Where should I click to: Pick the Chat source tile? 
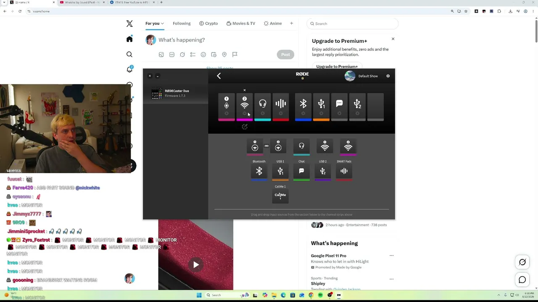[301, 172]
